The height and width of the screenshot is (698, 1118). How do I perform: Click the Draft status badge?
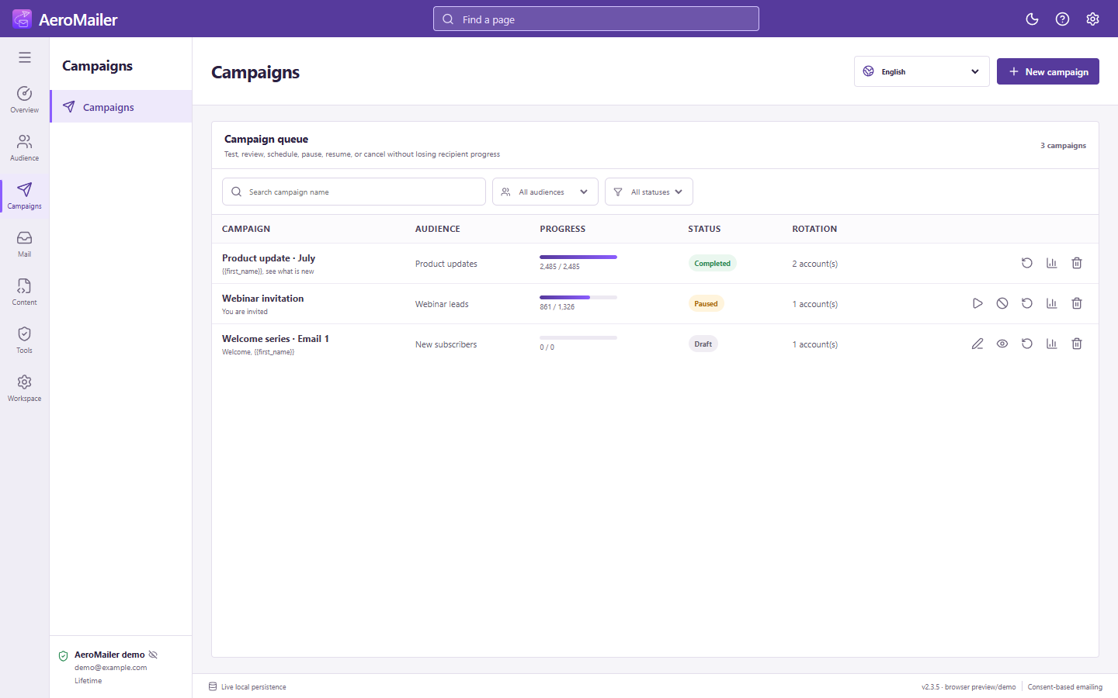(x=703, y=344)
